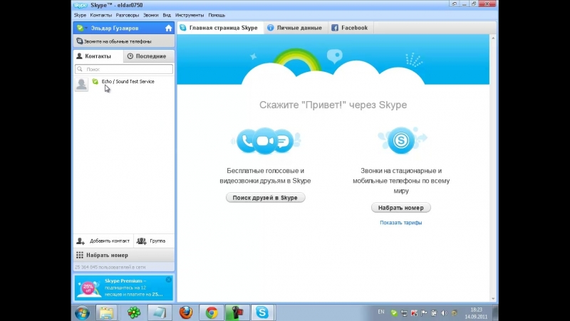
Task: Click the contact search field Поиск
Action: (124, 69)
